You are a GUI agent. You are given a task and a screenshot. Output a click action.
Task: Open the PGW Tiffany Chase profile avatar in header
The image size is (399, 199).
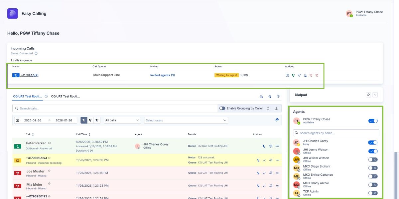(x=349, y=14)
